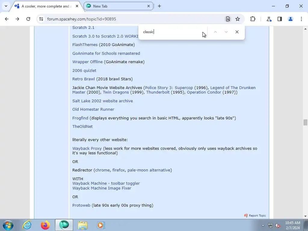Open the profile avatar menu
Screen dimensions: 308x231
[x=291, y=19]
